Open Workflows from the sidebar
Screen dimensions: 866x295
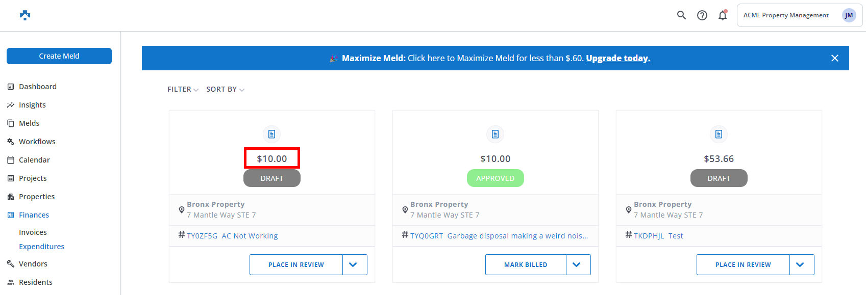[x=37, y=142]
